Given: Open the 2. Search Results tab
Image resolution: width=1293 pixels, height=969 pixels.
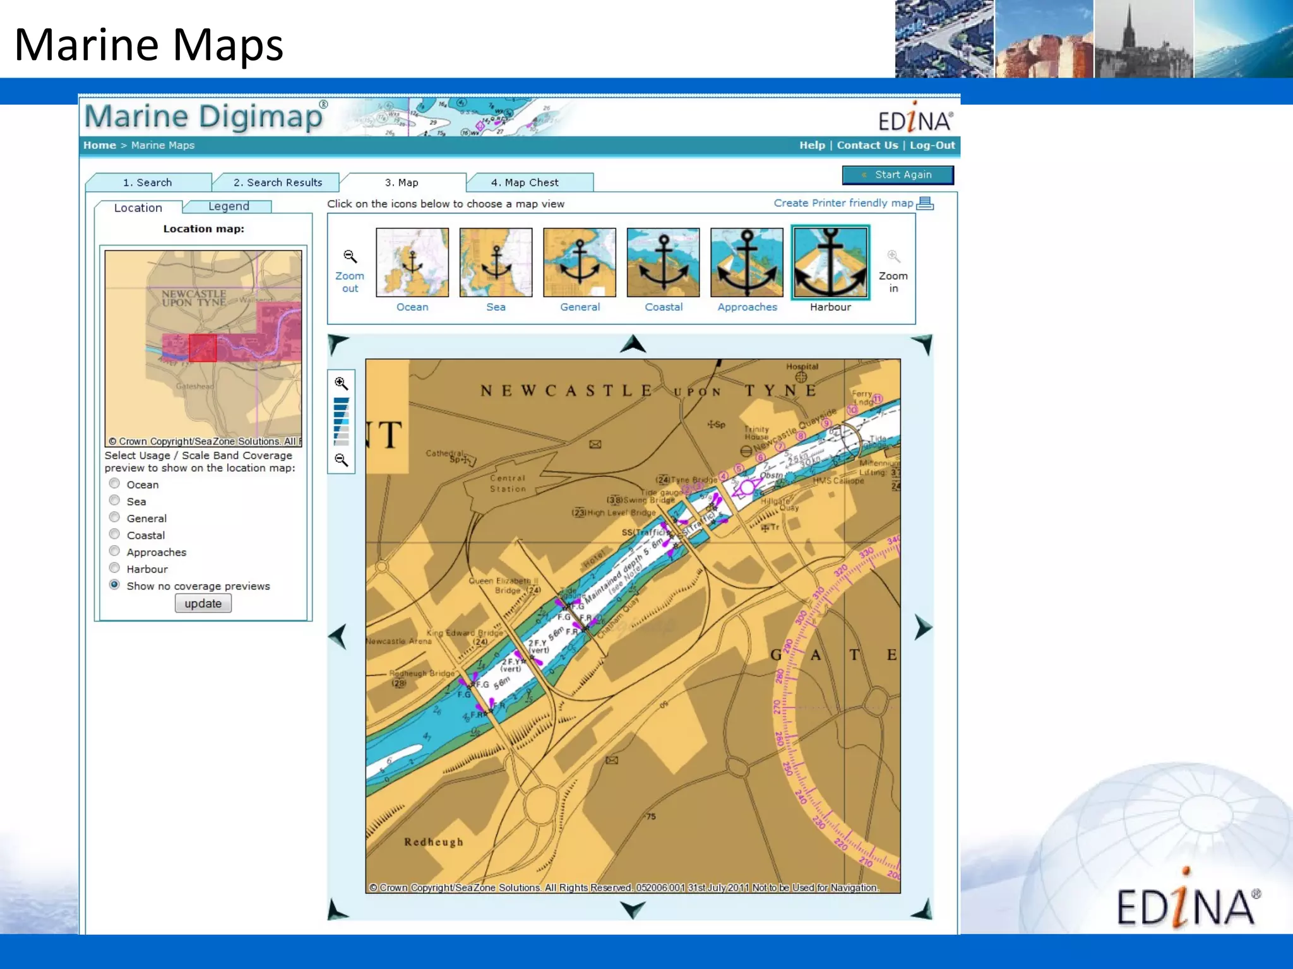Looking at the screenshot, I should coord(278,182).
